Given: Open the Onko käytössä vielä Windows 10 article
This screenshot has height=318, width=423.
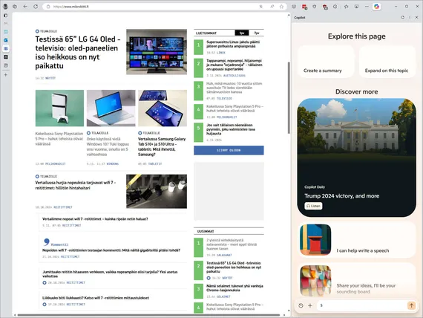Looking at the screenshot, I should click(108, 146).
